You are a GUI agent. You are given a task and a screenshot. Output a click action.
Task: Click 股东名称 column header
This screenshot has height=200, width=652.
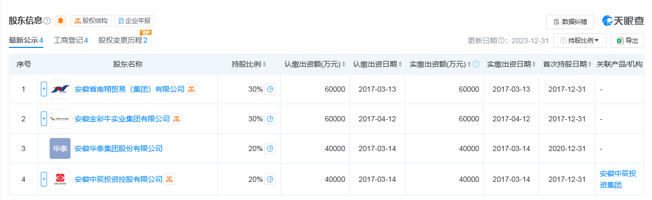click(x=127, y=64)
